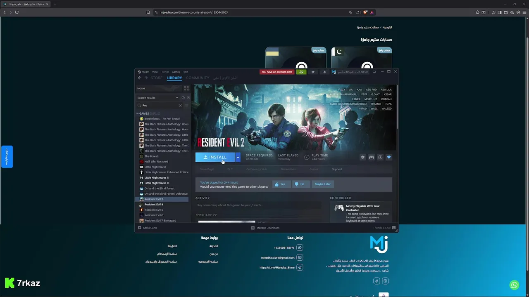The height and width of the screenshot is (297, 529).
Task: Click the game info icon next to controller
Action: click(x=380, y=157)
